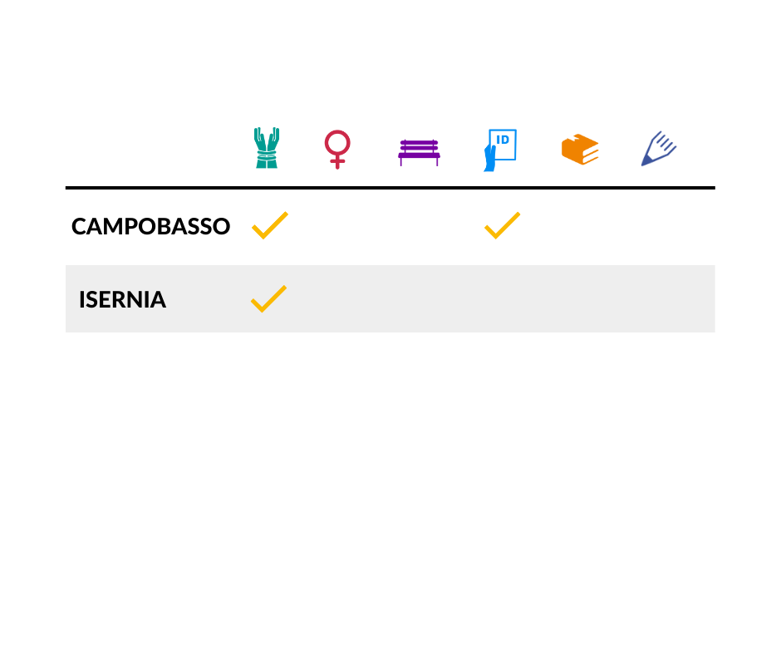
Task: Click Isernia cell under female symbol
Action: (337, 299)
